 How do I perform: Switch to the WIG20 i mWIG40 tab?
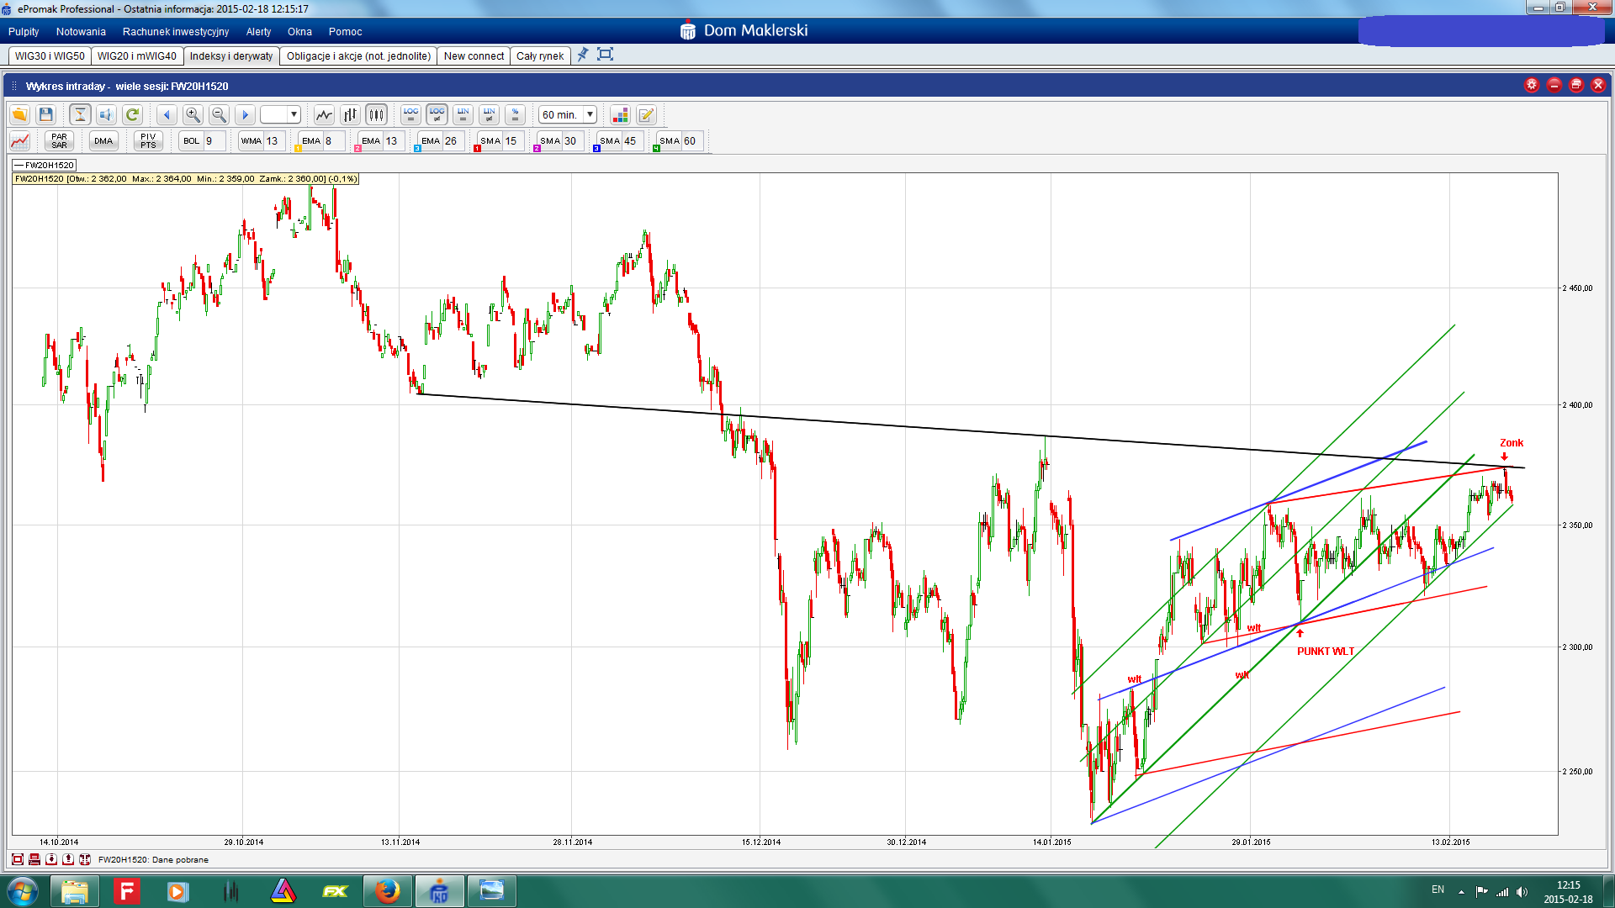pos(136,56)
